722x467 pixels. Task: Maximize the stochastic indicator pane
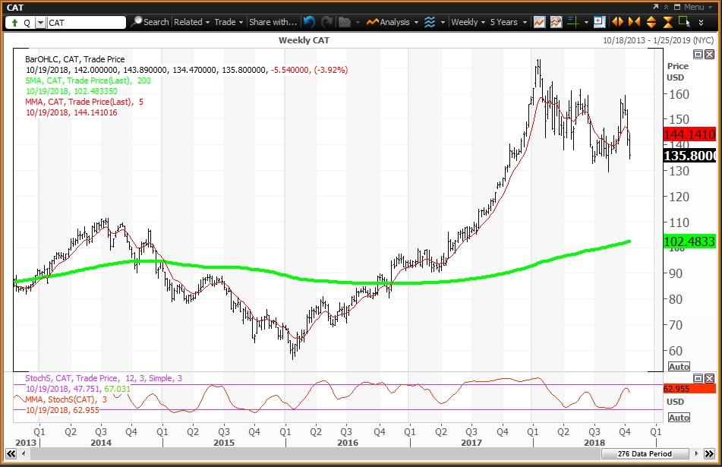(x=698, y=379)
